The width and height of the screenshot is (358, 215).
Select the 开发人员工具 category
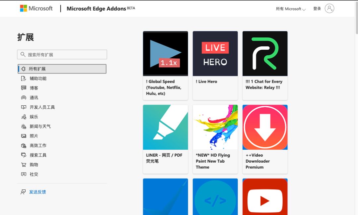[x=42, y=107]
